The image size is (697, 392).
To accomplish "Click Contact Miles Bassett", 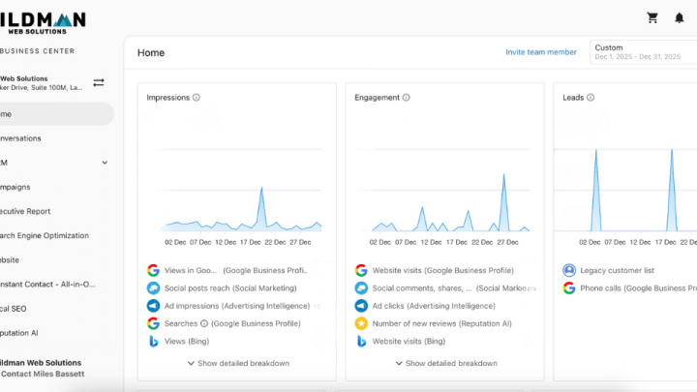I will coord(43,374).
